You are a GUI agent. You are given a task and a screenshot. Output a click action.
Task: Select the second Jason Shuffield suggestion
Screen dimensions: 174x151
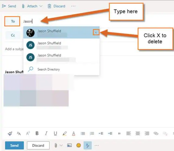point(61,45)
